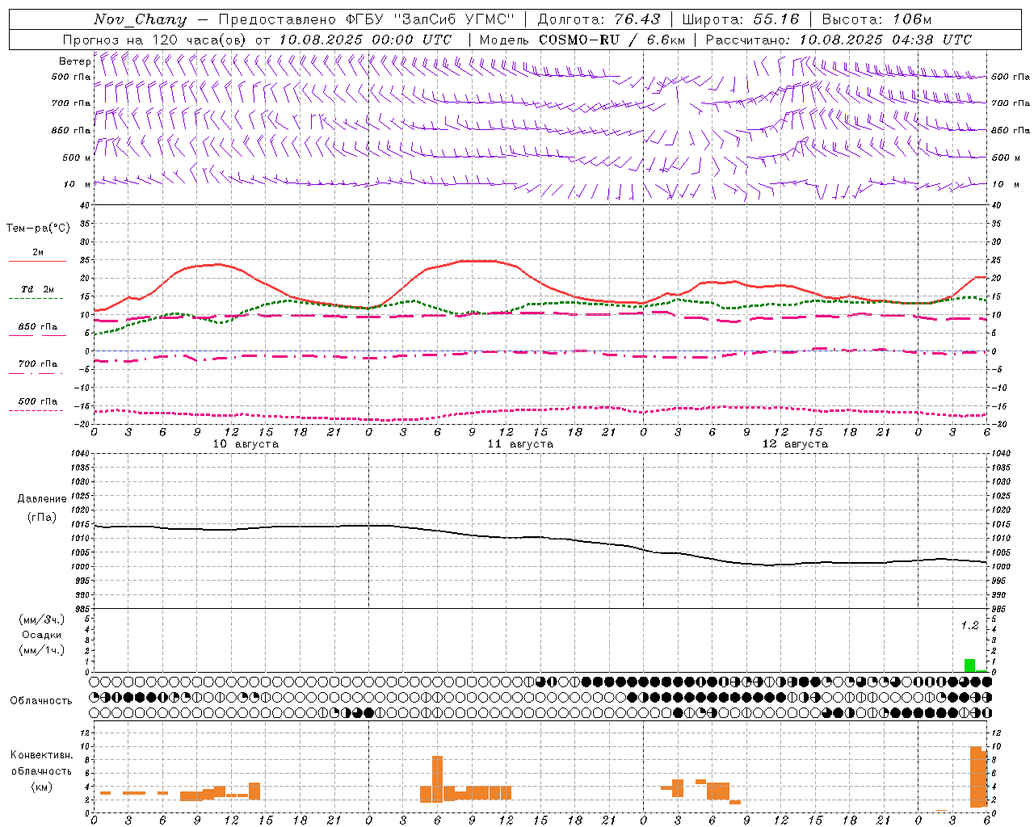1034x827 pixels.
Task: Click the "Облачность" cloud cover label
Action: (x=41, y=700)
